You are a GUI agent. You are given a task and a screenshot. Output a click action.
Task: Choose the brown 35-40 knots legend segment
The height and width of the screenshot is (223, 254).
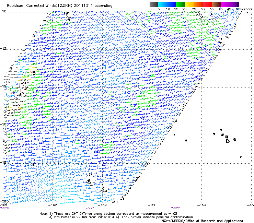click(216, 4)
